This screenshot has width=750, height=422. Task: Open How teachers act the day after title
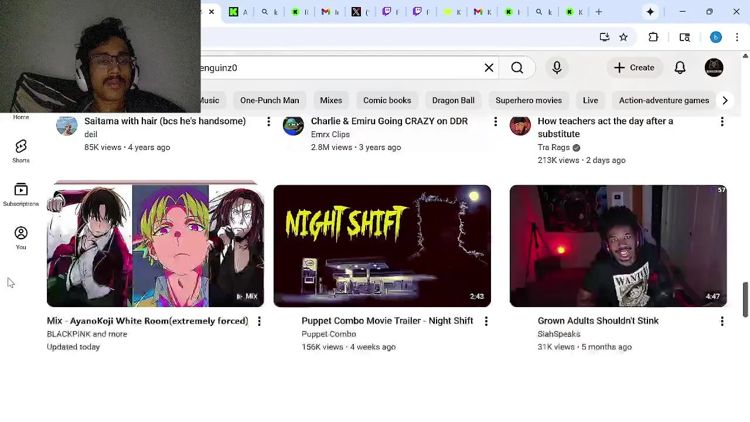pyautogui.click(x=605, y=127)
